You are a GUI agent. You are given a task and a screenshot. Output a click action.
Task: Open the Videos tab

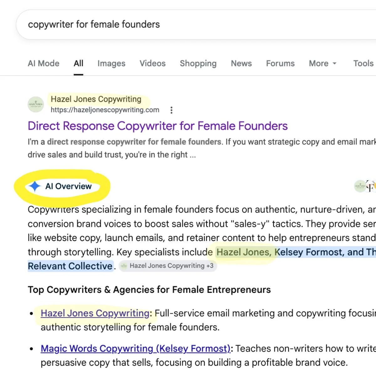coord(153,63)
